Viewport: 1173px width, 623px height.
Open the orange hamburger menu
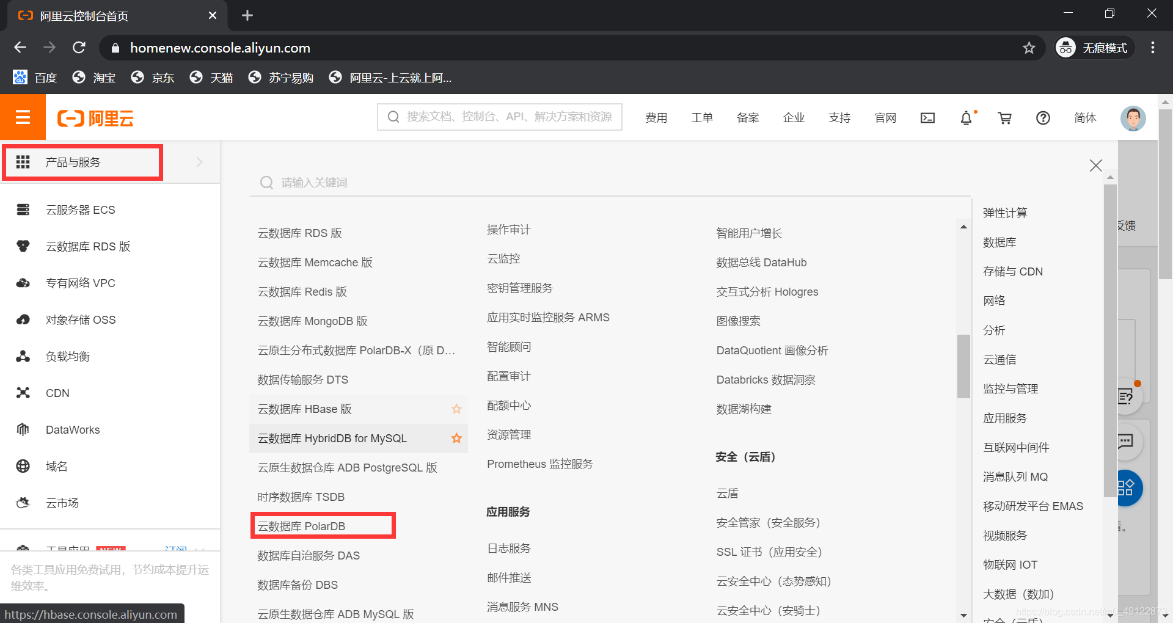[x=23, y=117]
